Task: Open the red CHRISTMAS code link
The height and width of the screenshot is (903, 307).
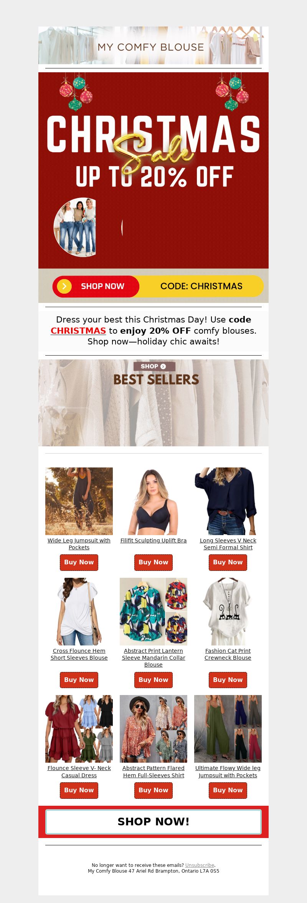Action: (78, 331)
